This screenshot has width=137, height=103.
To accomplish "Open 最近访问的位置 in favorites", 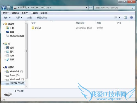I will [x=17, y=36].
